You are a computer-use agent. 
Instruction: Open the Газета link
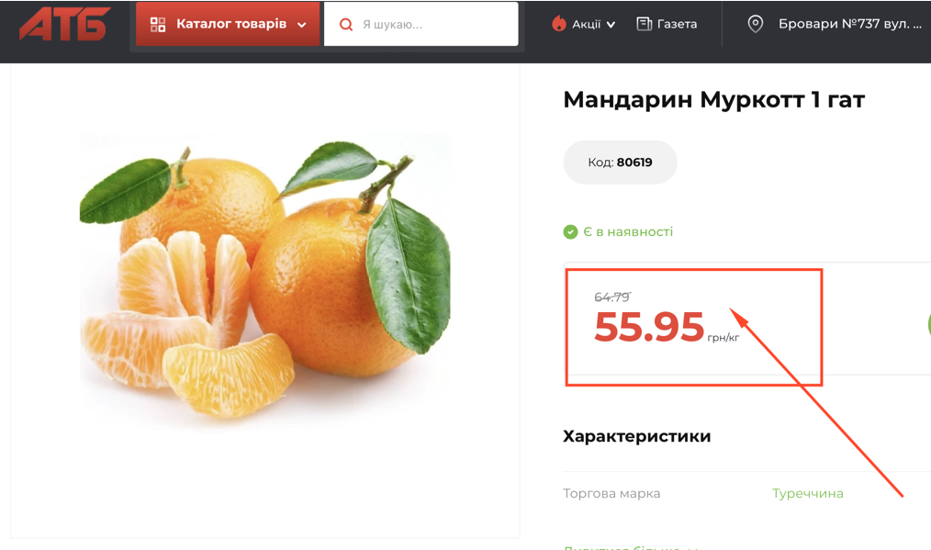pos(667,24)
